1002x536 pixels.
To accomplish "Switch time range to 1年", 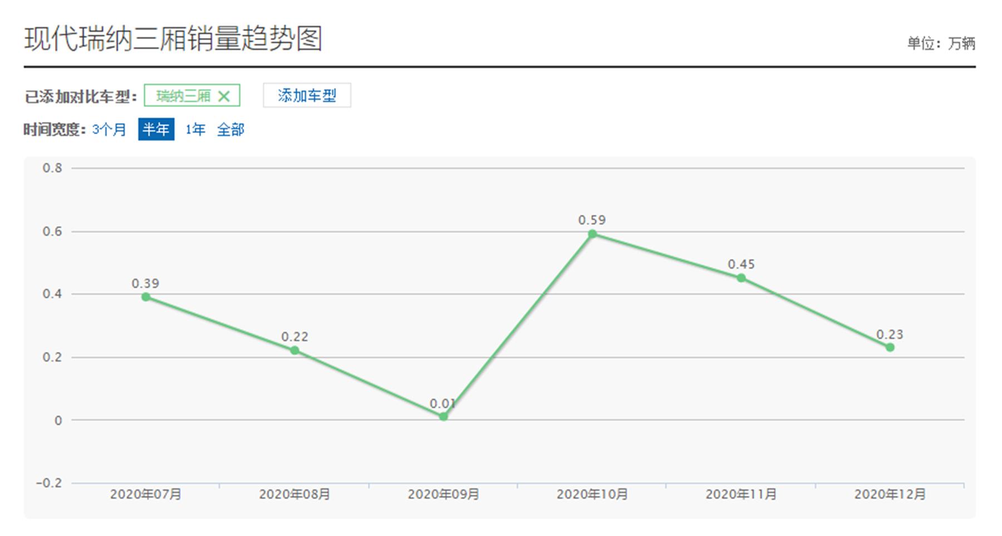I will [x=195, y=130].
